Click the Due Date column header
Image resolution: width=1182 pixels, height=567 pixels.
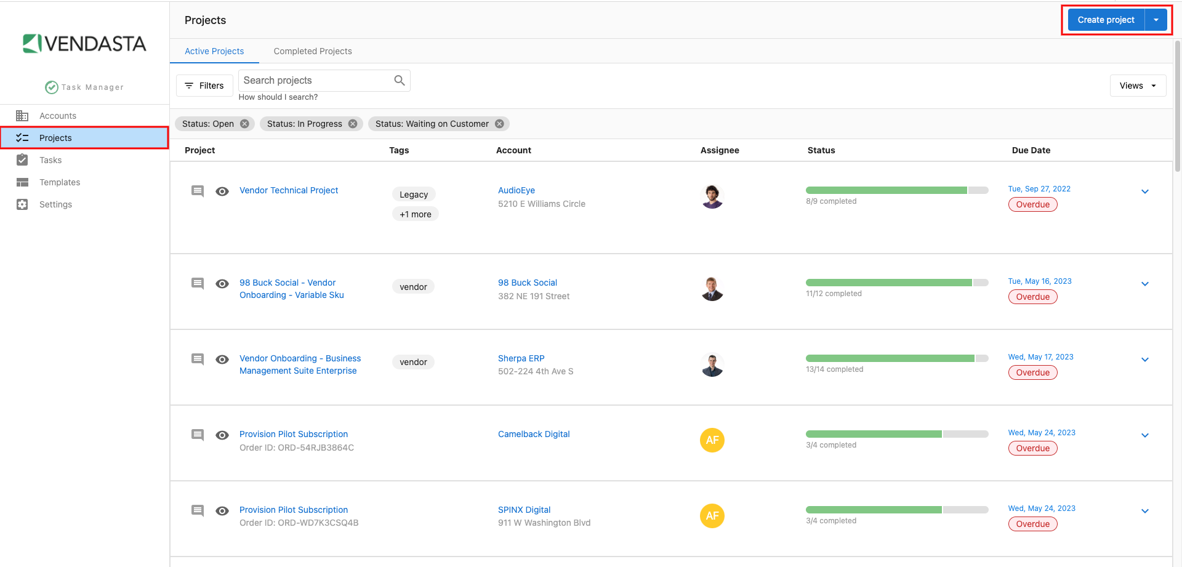tap(1031, 150)
